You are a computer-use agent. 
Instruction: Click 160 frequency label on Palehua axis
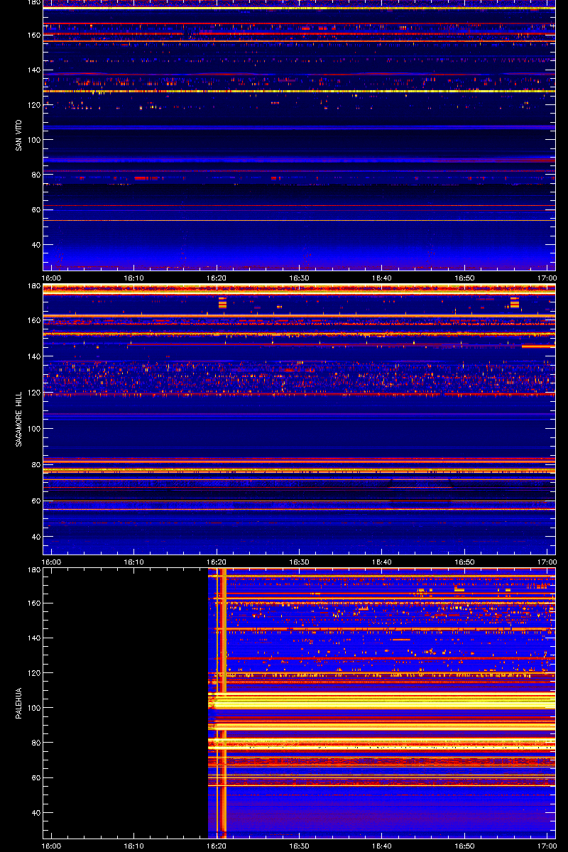[x=34, y=603]
